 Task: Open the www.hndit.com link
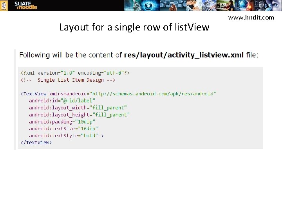(x=251, y=18)
